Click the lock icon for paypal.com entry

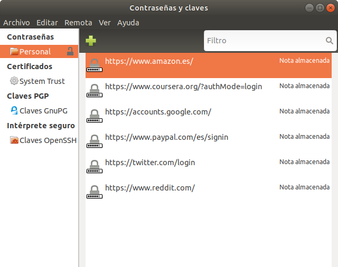(94, 141)
